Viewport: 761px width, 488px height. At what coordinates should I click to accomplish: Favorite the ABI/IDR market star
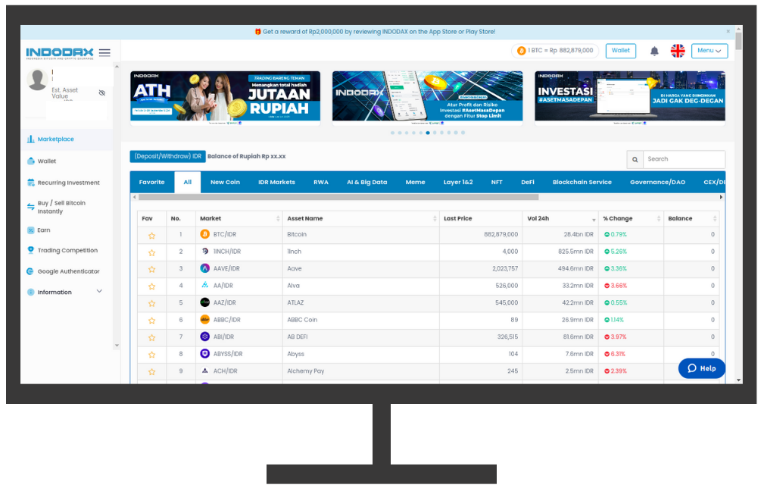click(x=152, y=337)
